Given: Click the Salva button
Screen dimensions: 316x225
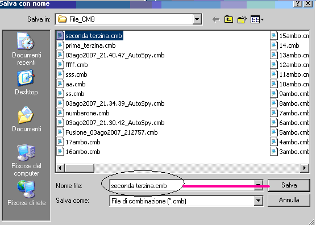Looking at the screenshot, I should [x=289, y=185].
